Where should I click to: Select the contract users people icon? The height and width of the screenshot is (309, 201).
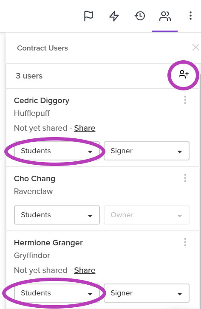click(x=165, y=16)
